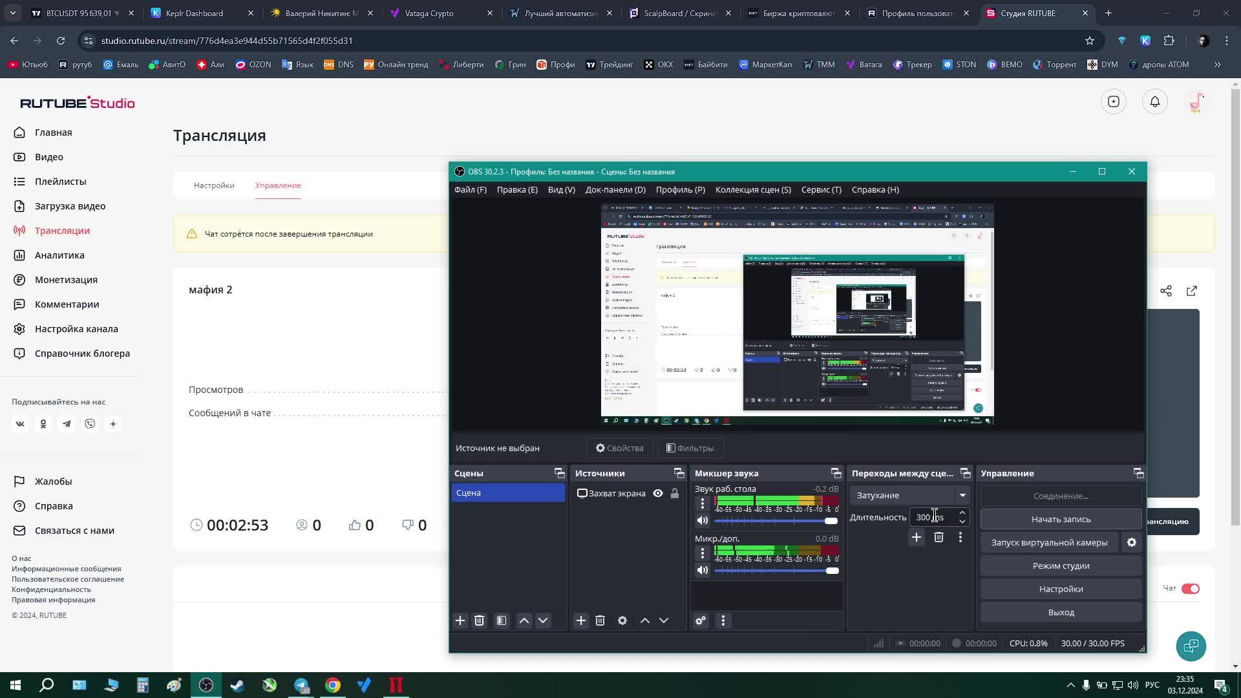Image resolution: width=1241 pixels, height=698 pixels.
Task: Remove selected scene with trash icon
Action: point(479,620)
